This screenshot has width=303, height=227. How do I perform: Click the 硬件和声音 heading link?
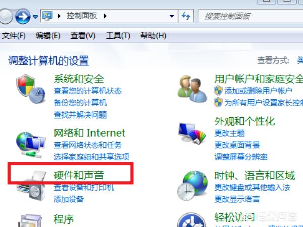[79, 175]
